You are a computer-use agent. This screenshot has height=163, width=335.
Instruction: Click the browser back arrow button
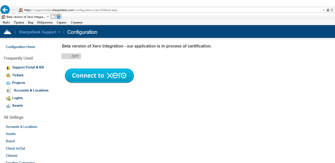point(5,10)
